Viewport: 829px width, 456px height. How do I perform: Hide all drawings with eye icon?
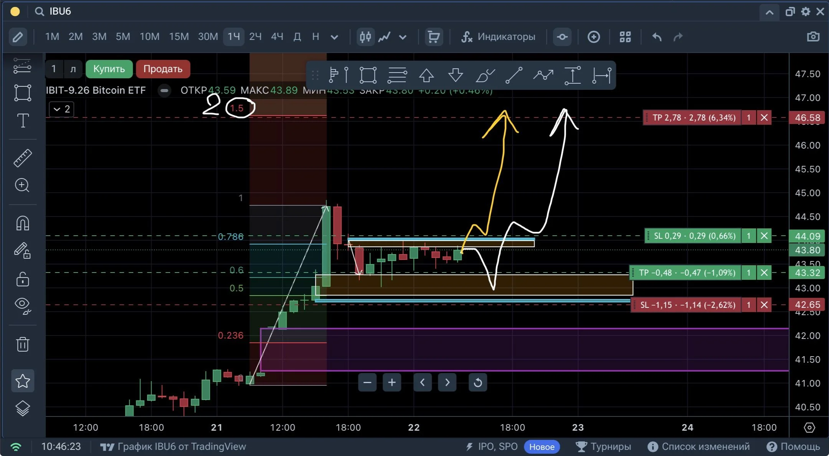(23, 306)
